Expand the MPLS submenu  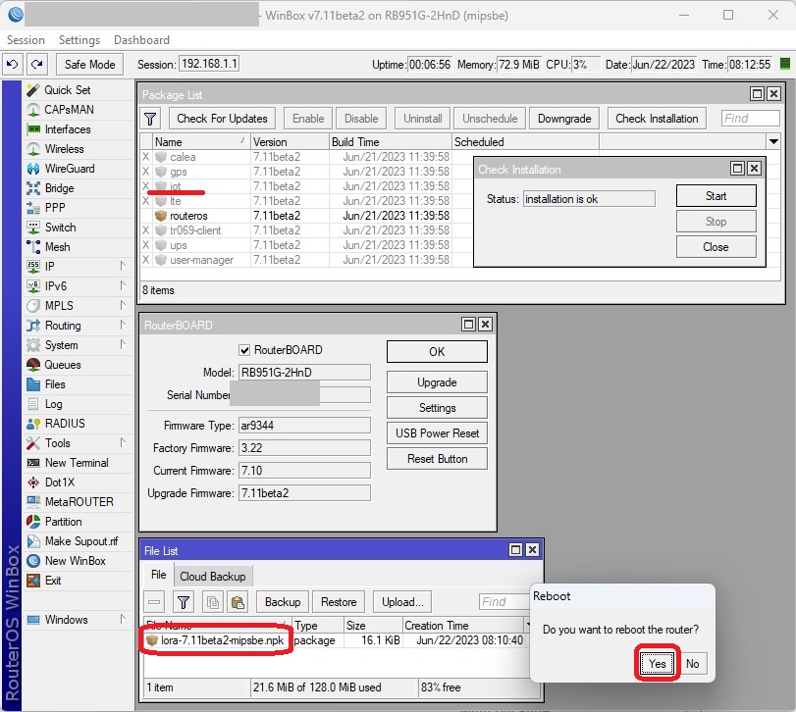click(x=123, y=305)
